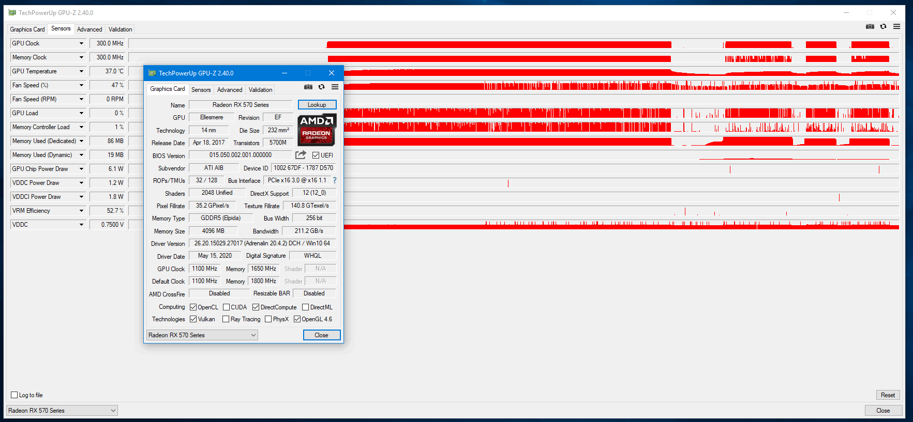Open hamburger menu in Graphics Card dialog
Image resolution: width=913 pixels, height=422 pixels.
coord(335,87)
